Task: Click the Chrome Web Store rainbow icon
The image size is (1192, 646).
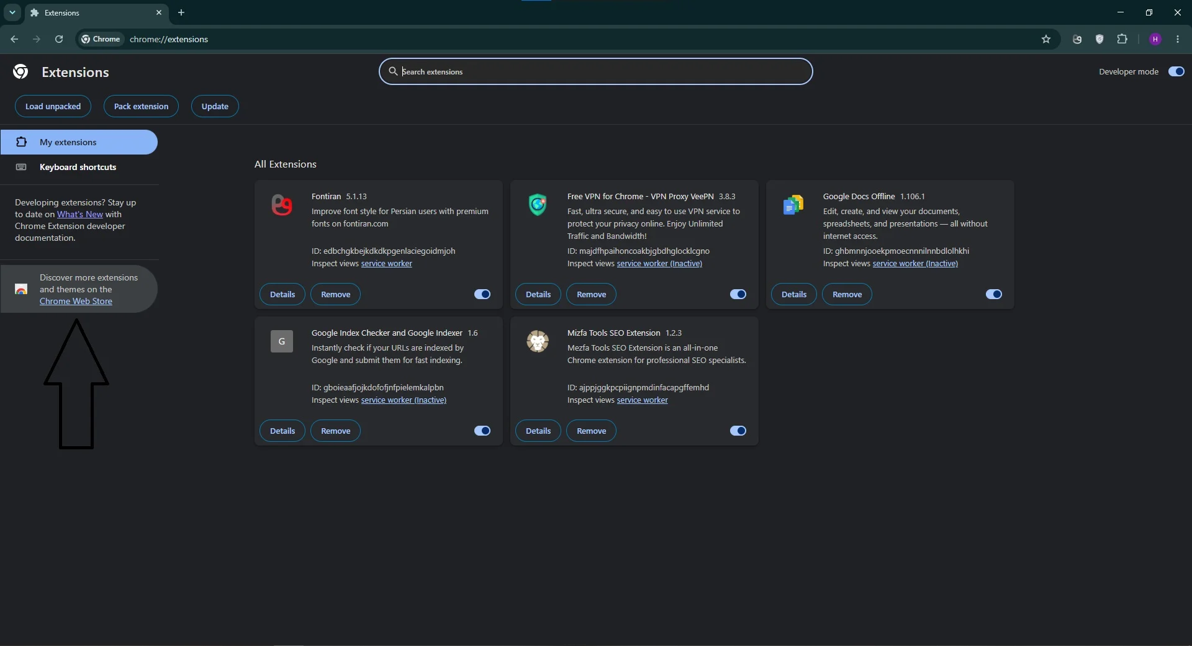Action: point(21,289)
